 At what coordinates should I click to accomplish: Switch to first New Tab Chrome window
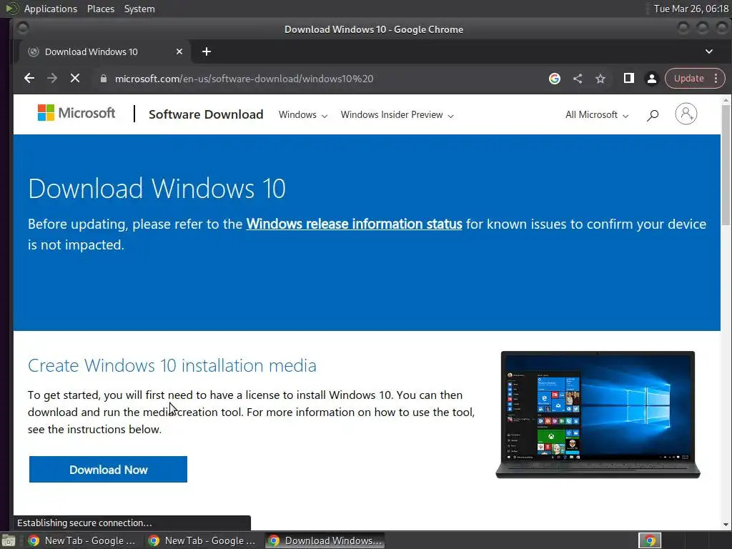point(82,540)
